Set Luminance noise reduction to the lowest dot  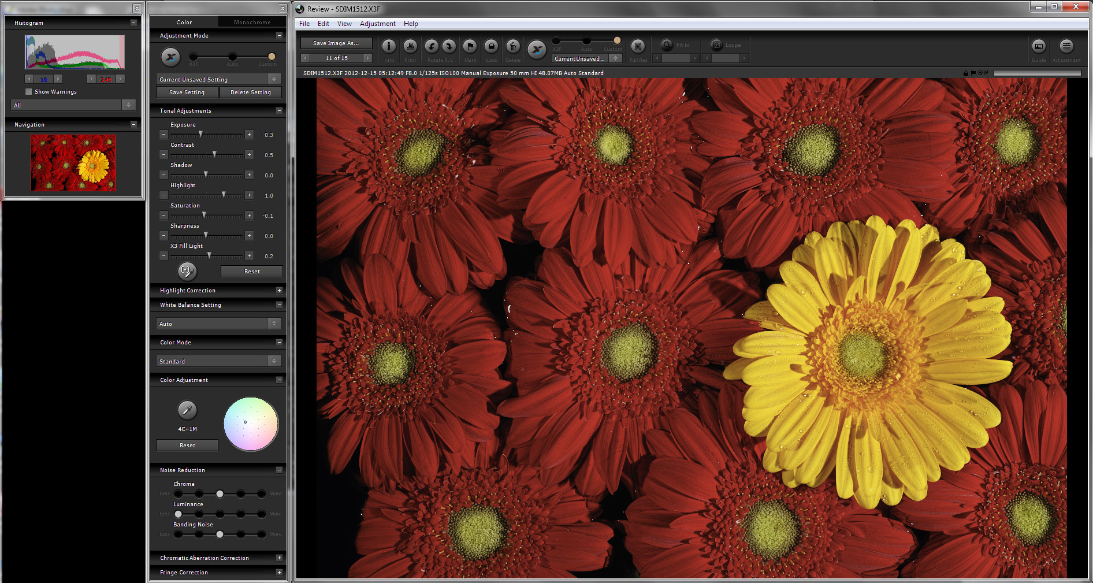tap(179, 514)
